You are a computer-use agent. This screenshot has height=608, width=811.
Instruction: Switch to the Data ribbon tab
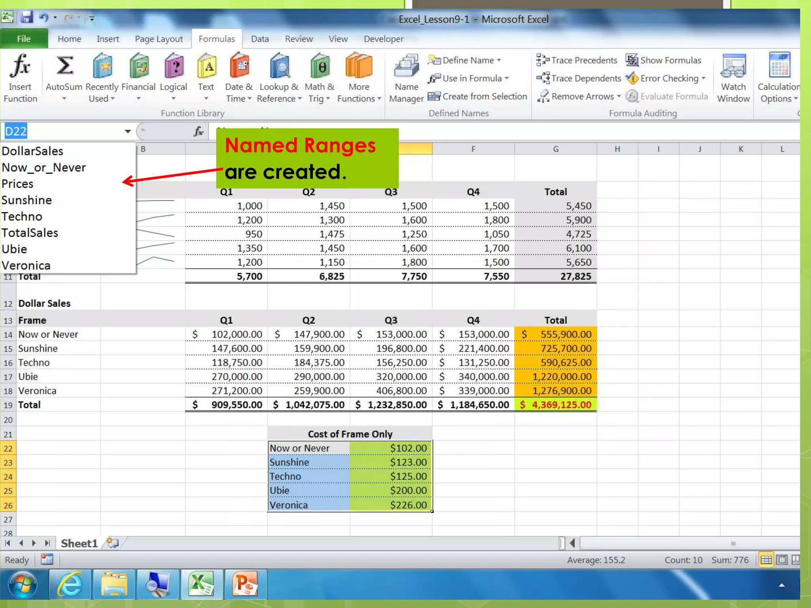click(260, 39)
